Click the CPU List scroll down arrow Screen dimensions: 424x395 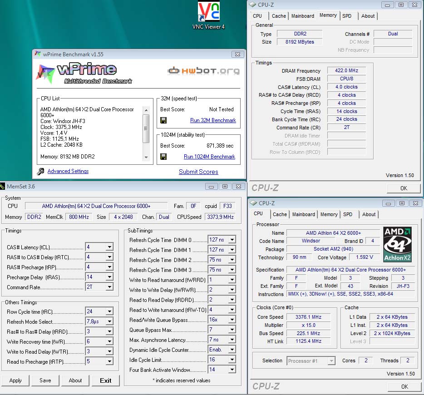[x=146, y=158]
